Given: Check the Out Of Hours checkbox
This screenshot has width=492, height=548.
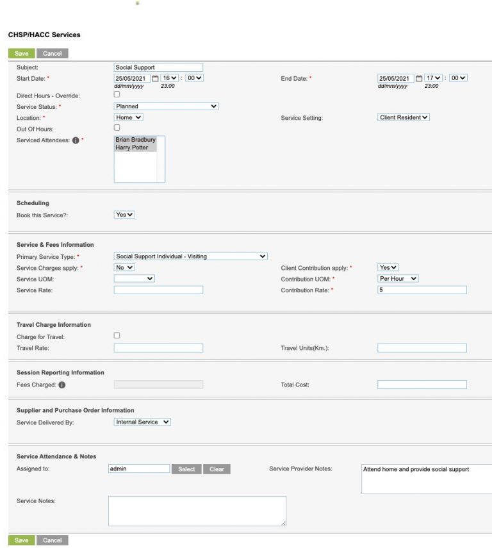Looking at the screenshot, I should pos(116,128).
